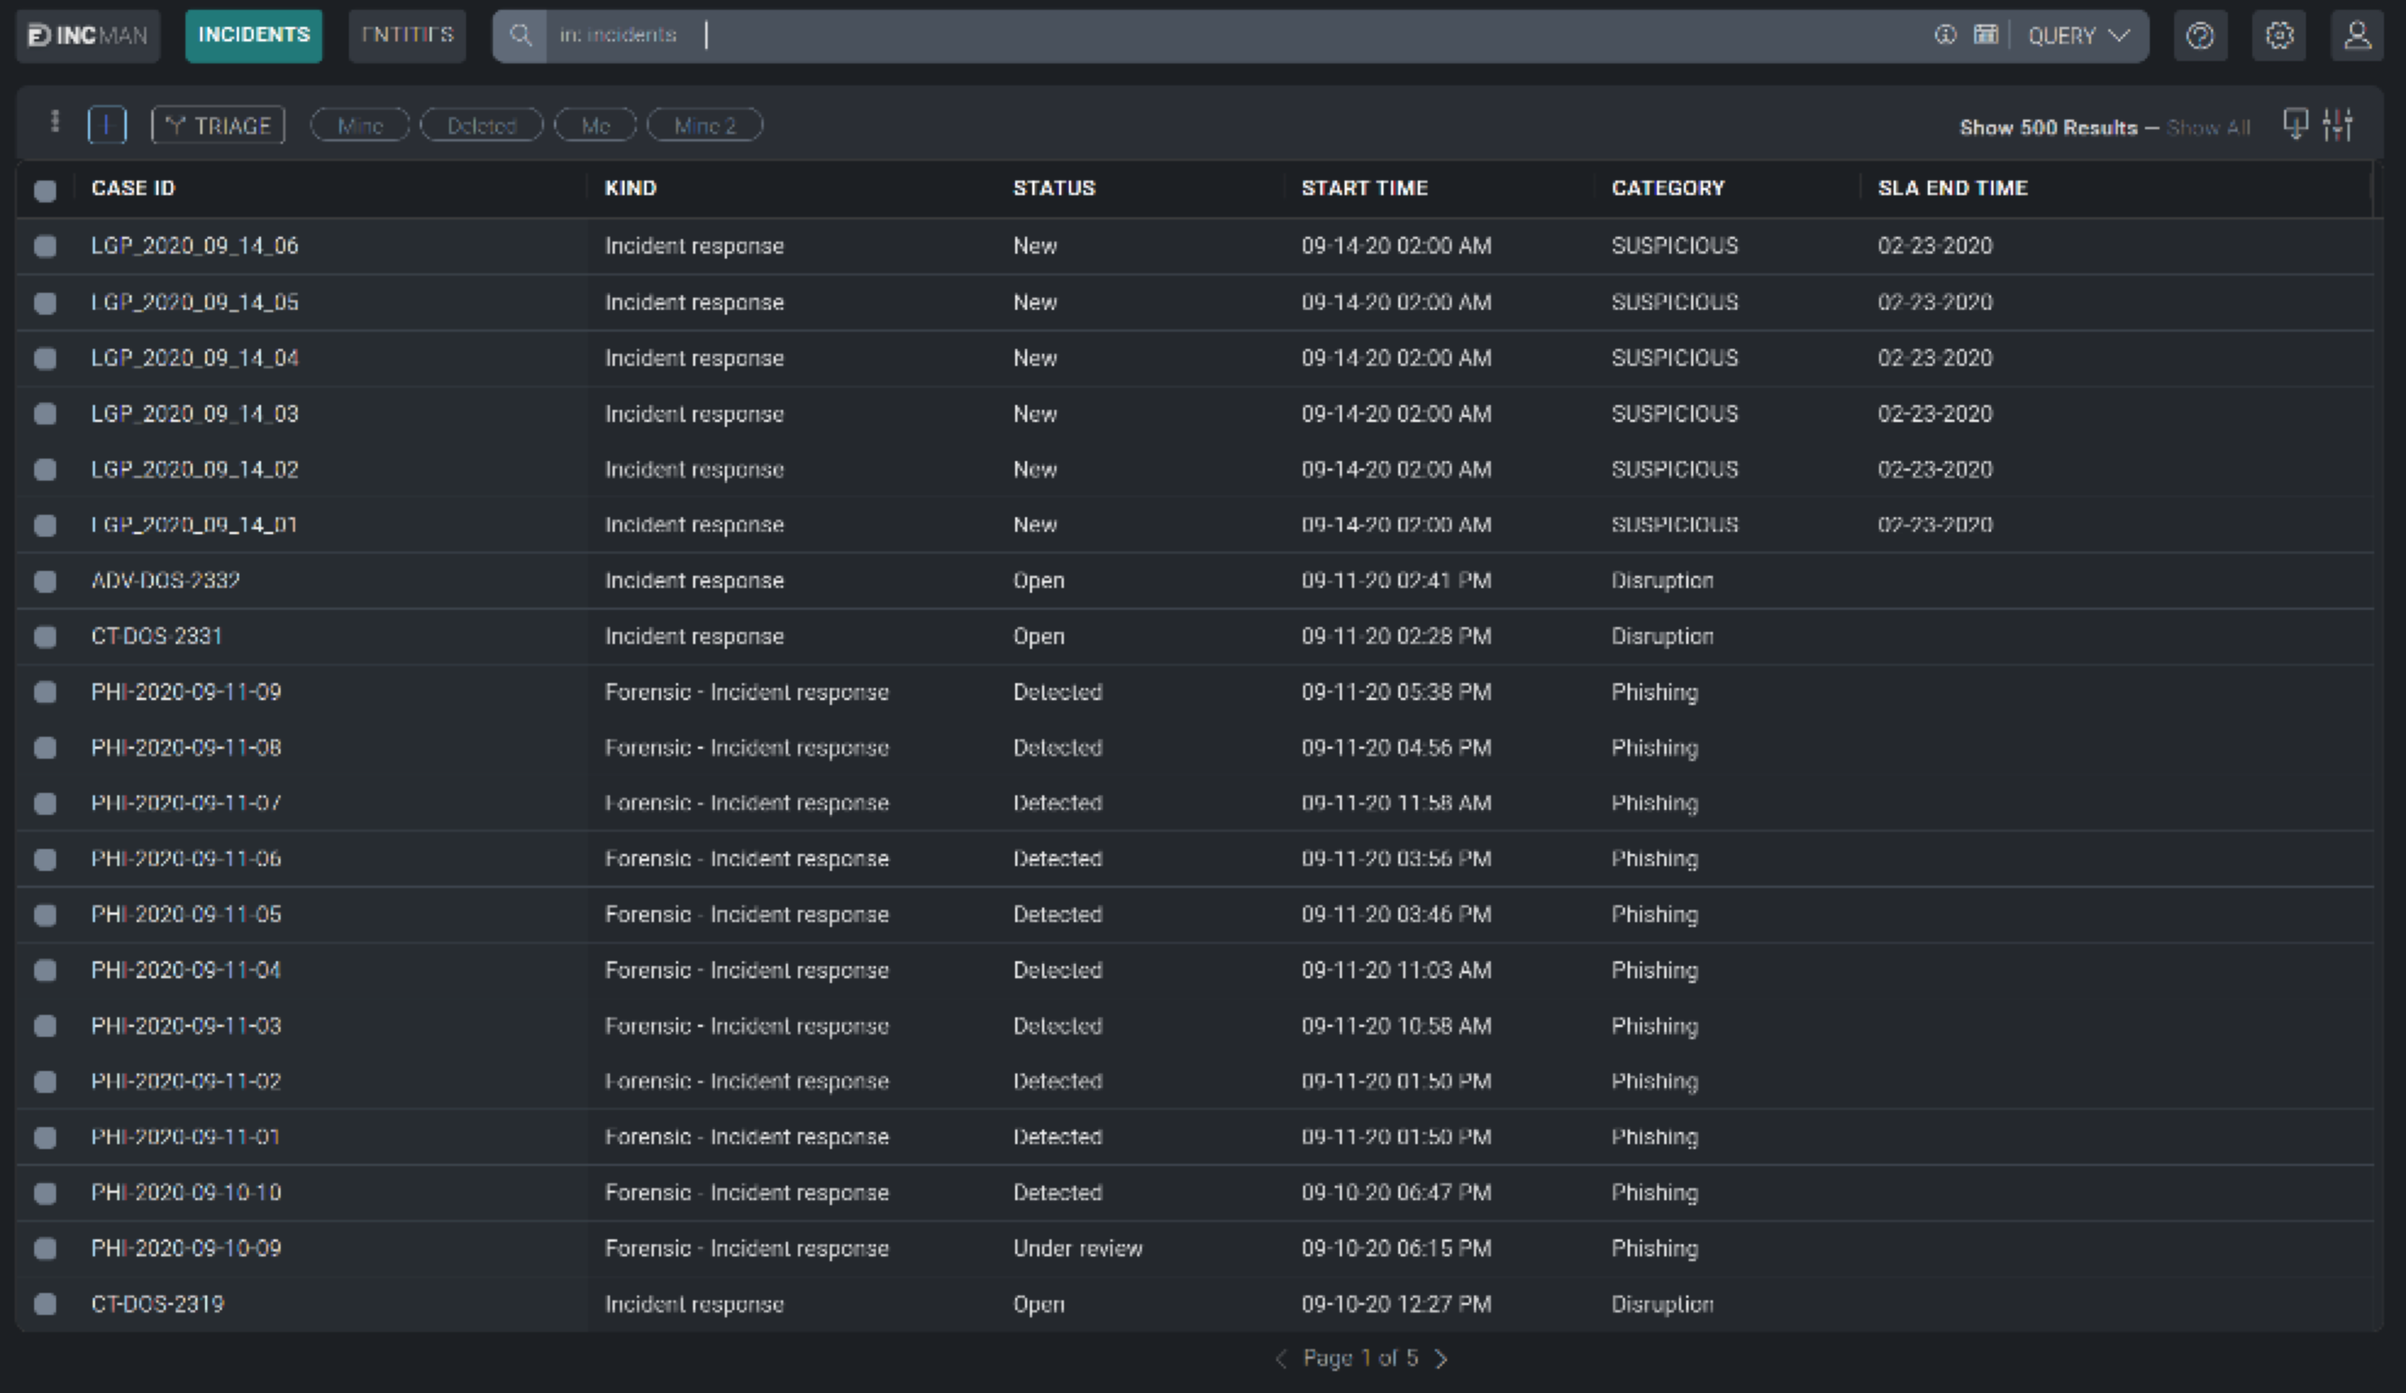Open the user profile icon
The image size is (2406, 1393).
coord(2356,37)
